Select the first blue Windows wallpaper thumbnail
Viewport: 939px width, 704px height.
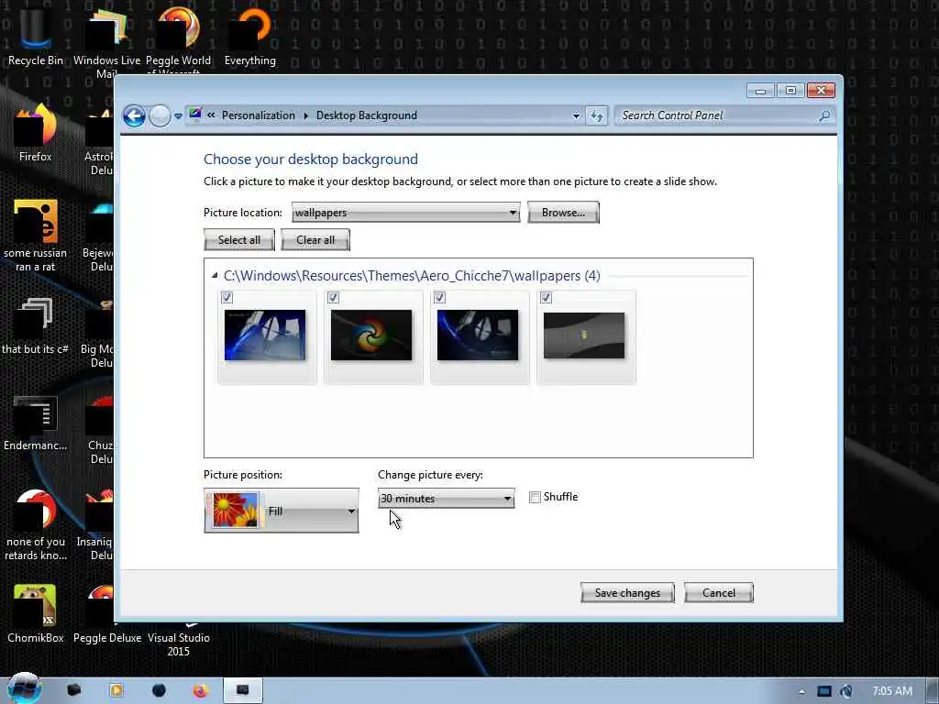265,335
